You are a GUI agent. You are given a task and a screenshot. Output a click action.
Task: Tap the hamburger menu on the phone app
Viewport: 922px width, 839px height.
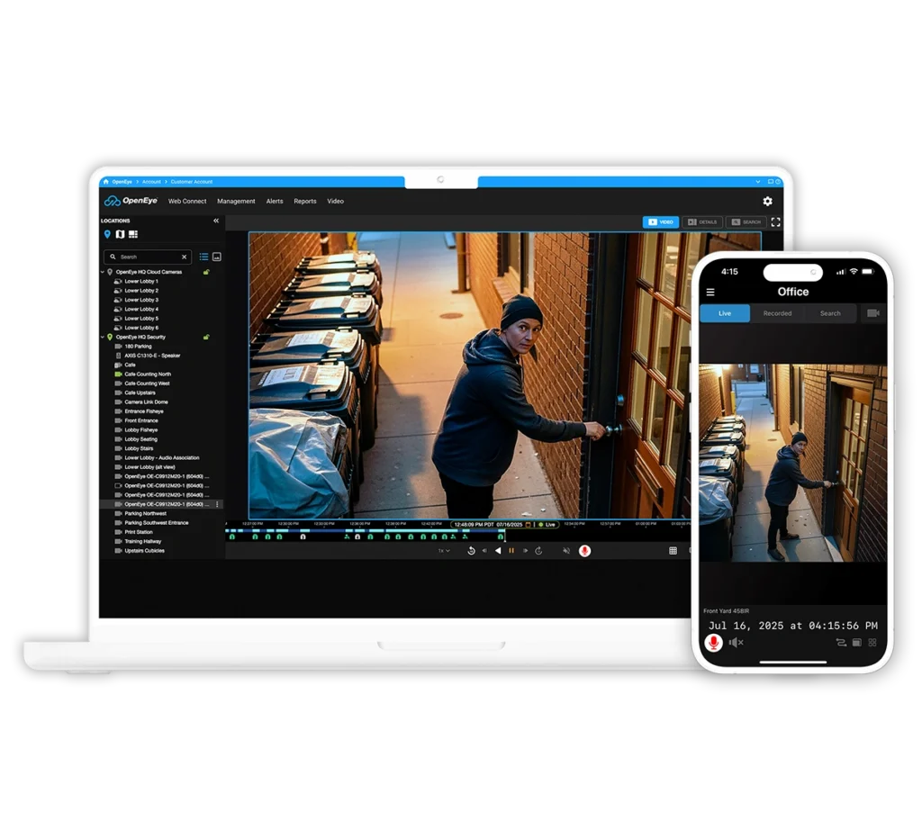(710, 293)
